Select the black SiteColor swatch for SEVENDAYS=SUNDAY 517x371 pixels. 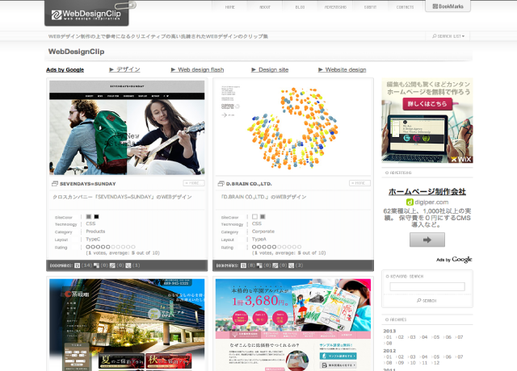point(96,217)
